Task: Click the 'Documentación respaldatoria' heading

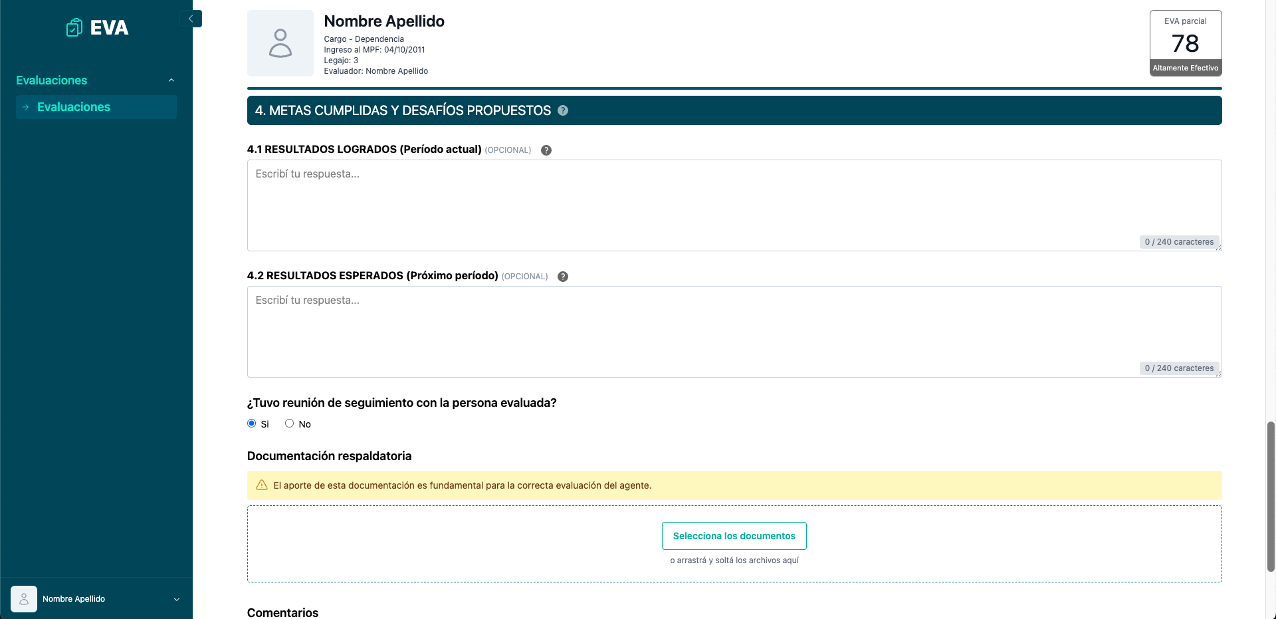Action: click(x=330, y=456)
